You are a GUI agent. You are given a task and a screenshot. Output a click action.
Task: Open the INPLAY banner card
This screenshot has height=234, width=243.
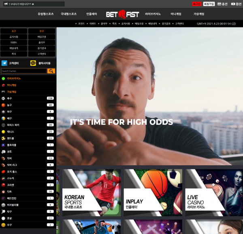point(153,193)
